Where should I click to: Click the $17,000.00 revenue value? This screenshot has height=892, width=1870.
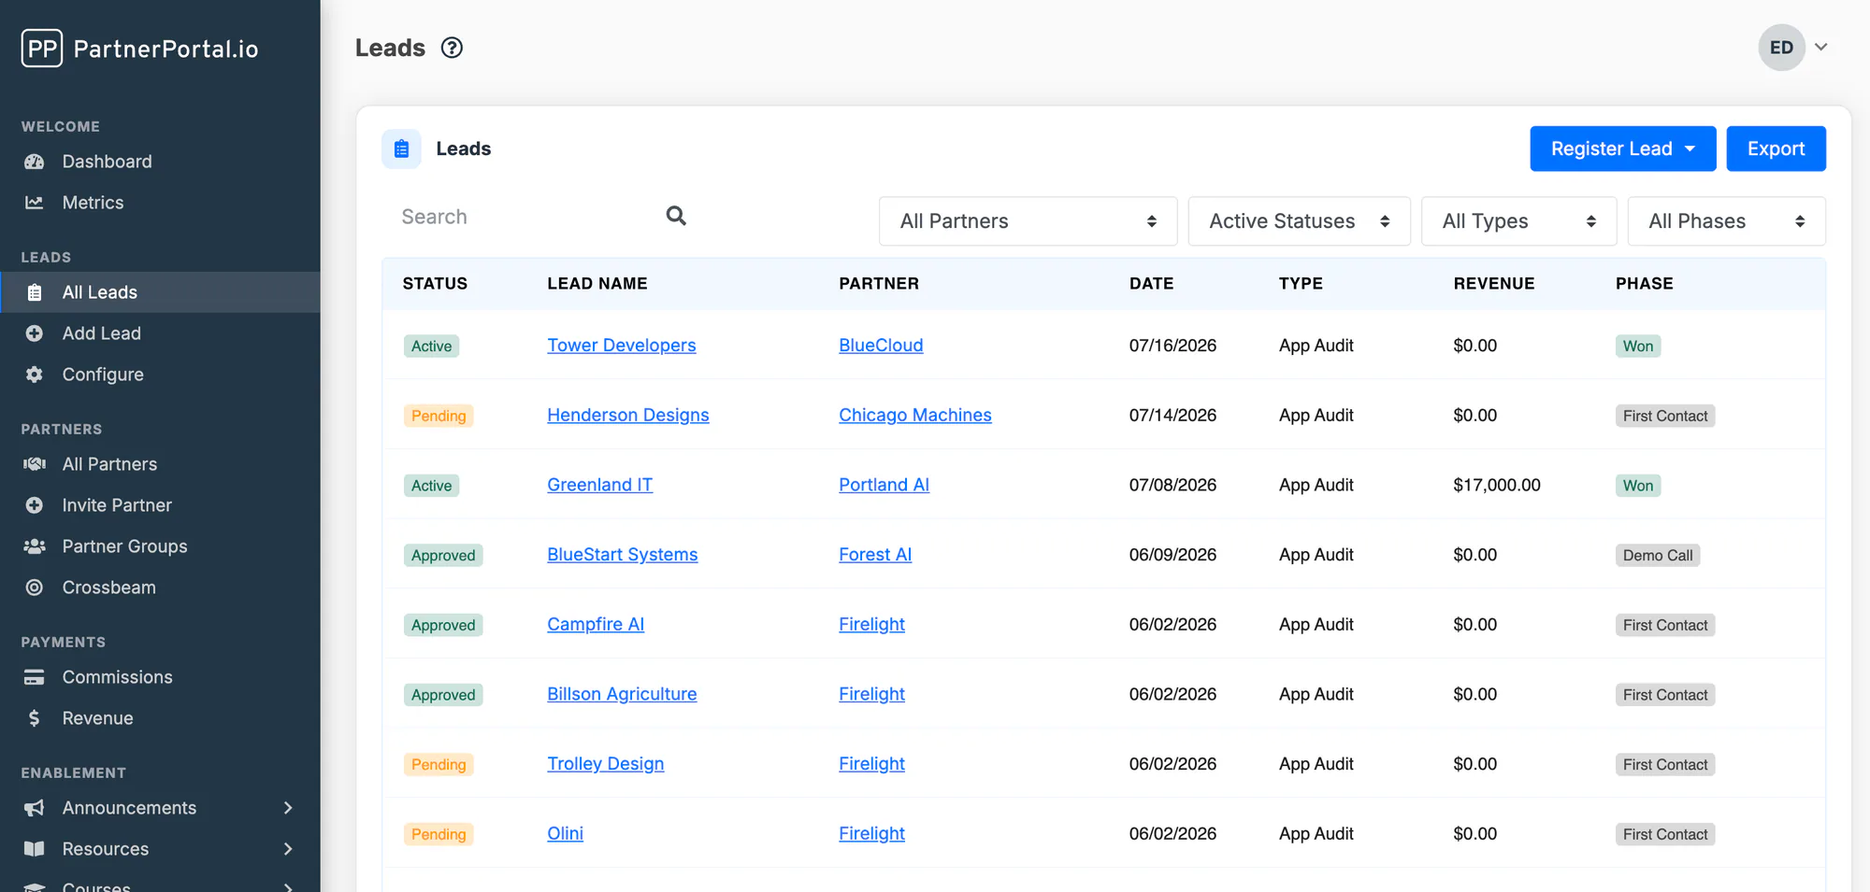coord(1497,485)
